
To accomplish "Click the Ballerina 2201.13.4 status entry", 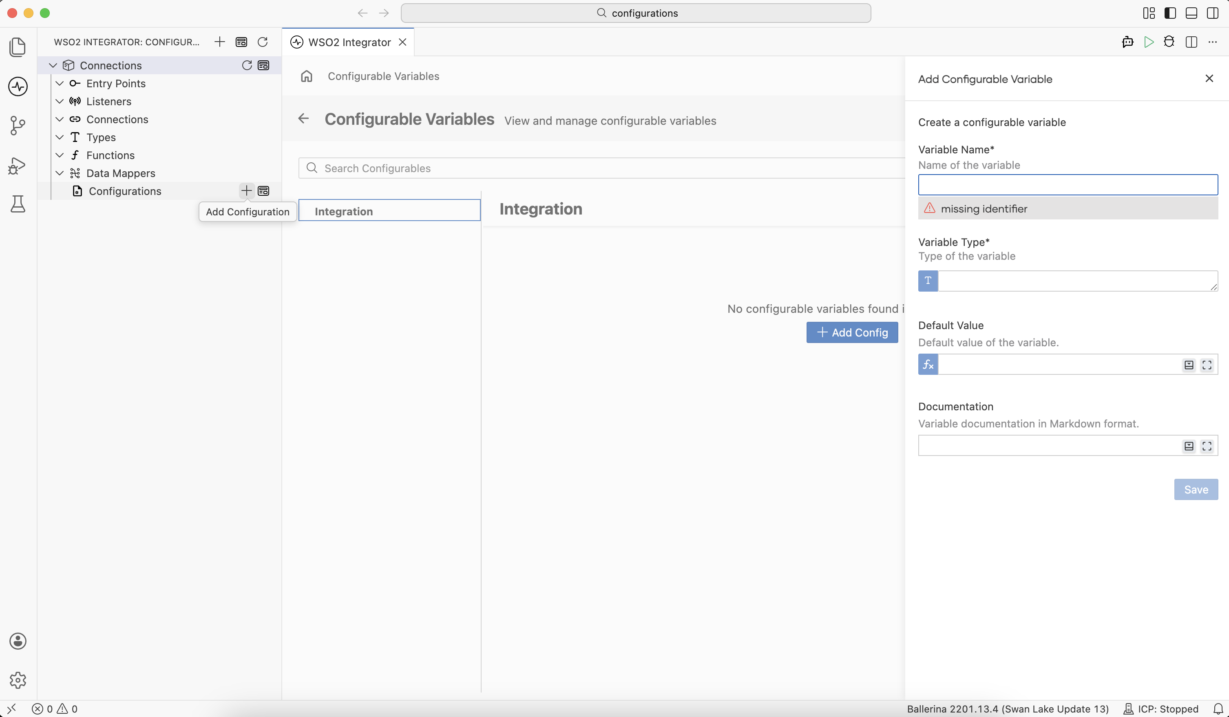I will click(1008, 709).
